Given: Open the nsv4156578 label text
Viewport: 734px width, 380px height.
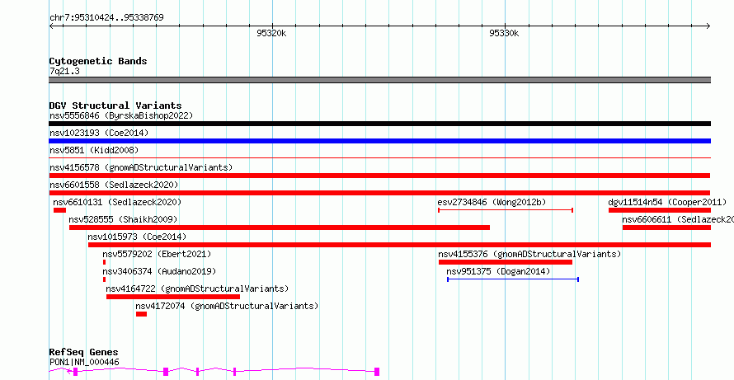Looking at the screenshot, I should click(141, 167).
